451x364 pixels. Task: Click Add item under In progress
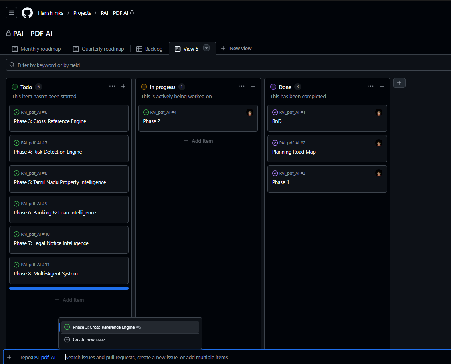click(x=198, y=141)
